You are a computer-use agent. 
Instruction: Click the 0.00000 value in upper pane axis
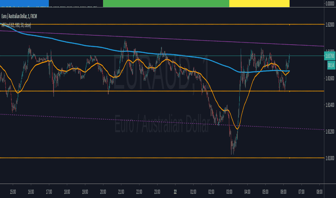pos(330,4)
